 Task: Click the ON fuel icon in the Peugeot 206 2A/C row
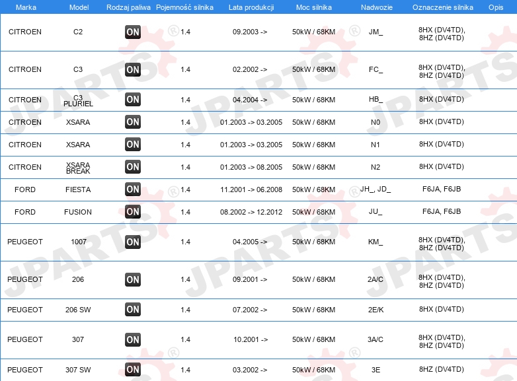coord(133,279)
